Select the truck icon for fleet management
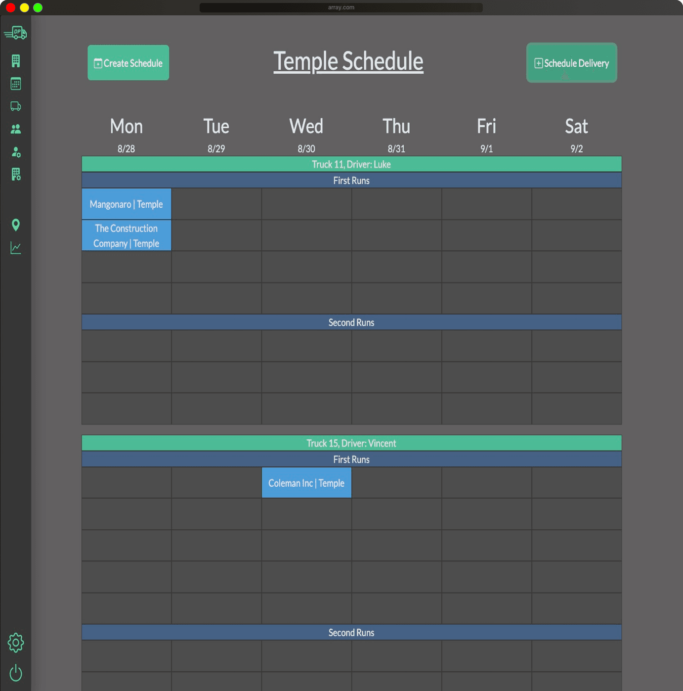The width and height of the screenshot is (683, 691). click(15, 106)
